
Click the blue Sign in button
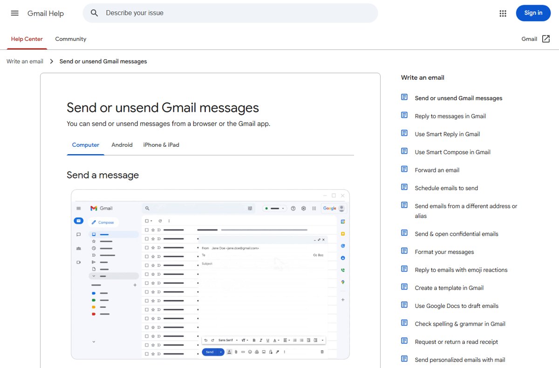(x=533, y=13)
